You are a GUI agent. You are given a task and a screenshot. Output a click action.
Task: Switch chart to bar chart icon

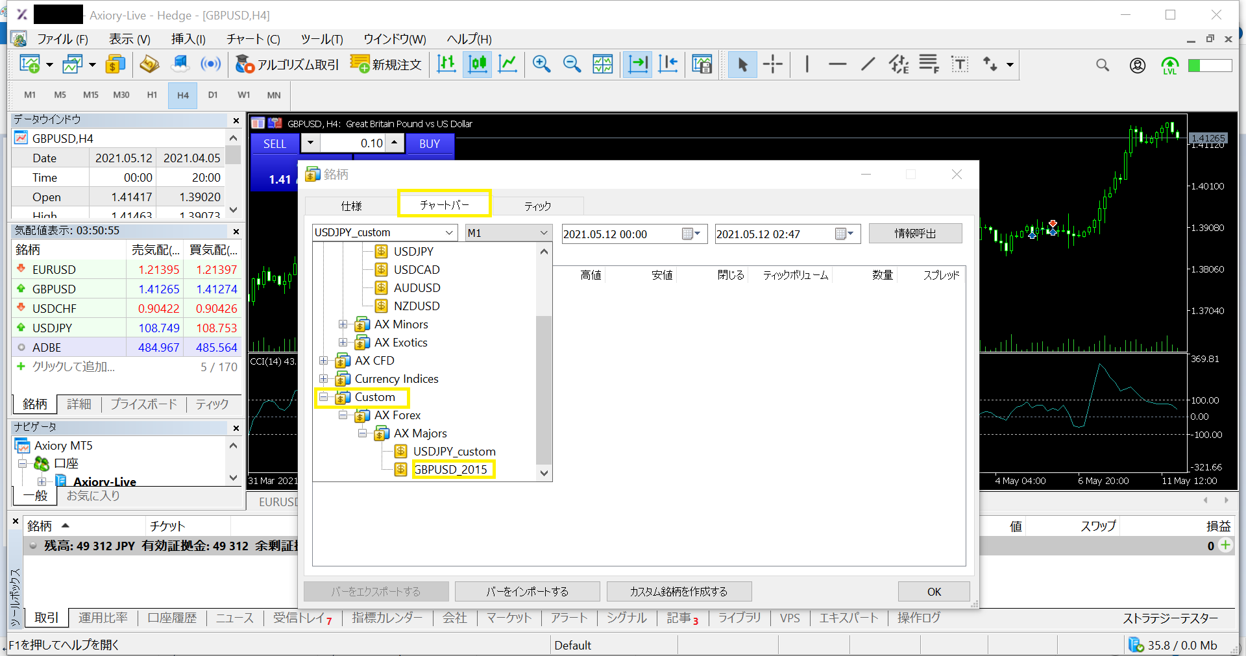click(x=446, y=64)
